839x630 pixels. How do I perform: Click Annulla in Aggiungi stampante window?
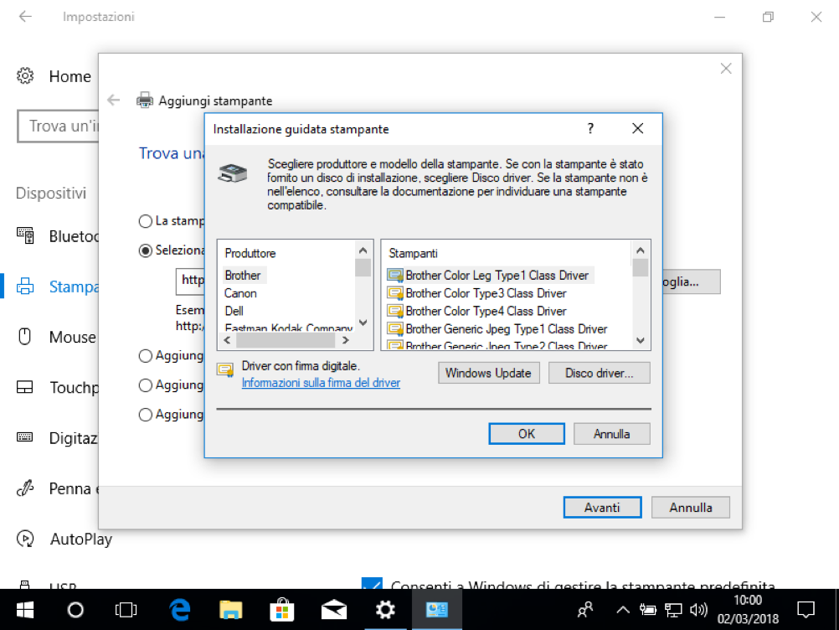[690, 508]
